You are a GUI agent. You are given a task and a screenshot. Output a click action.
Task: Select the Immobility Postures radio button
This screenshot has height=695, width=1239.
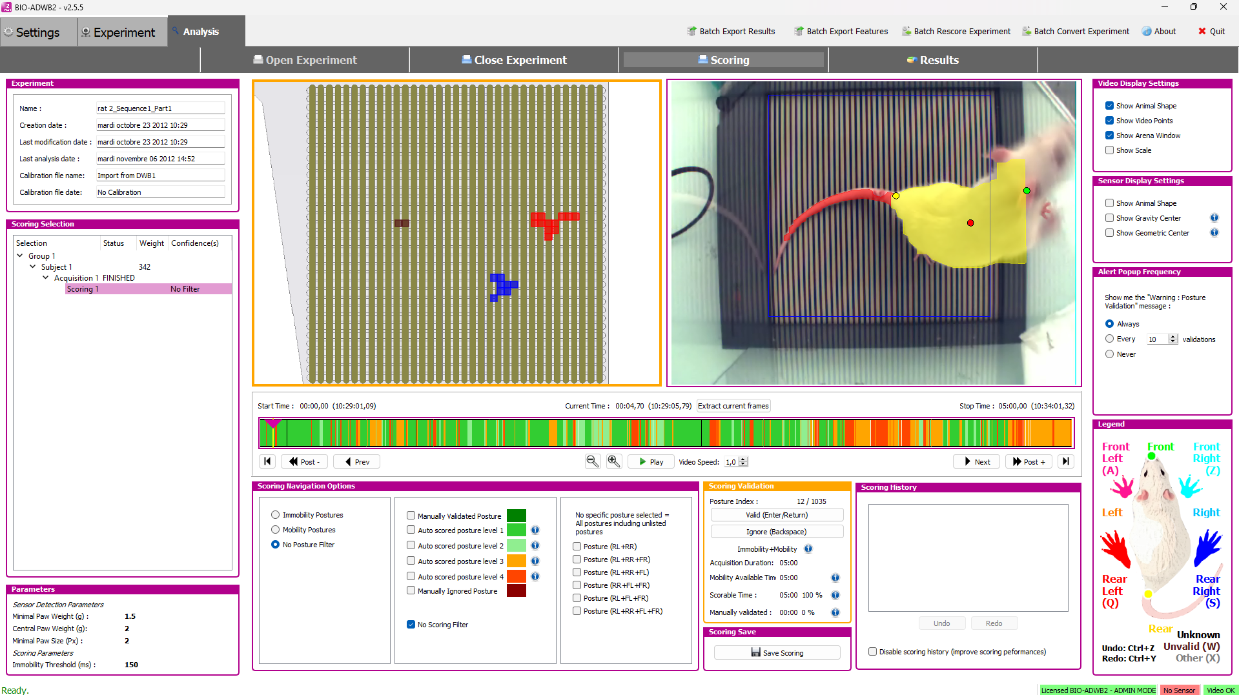[276, 515]
